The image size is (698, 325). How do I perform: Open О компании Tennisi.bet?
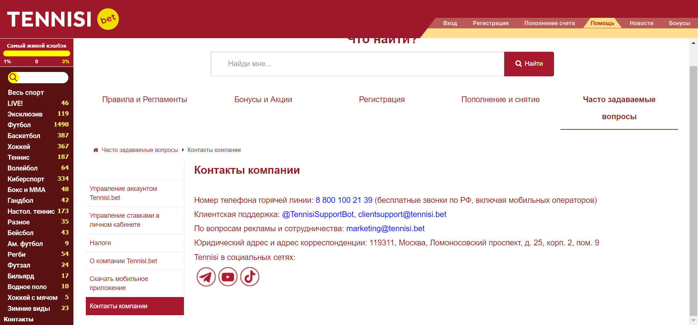coord(135,261)
